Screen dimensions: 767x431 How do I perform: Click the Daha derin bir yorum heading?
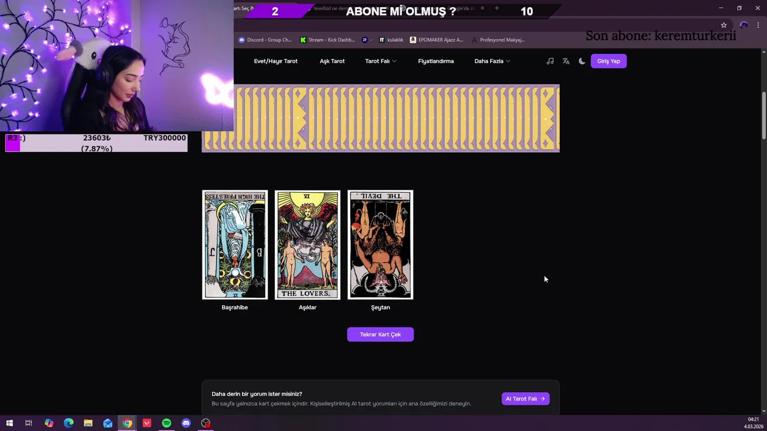(x=256, y=394)
